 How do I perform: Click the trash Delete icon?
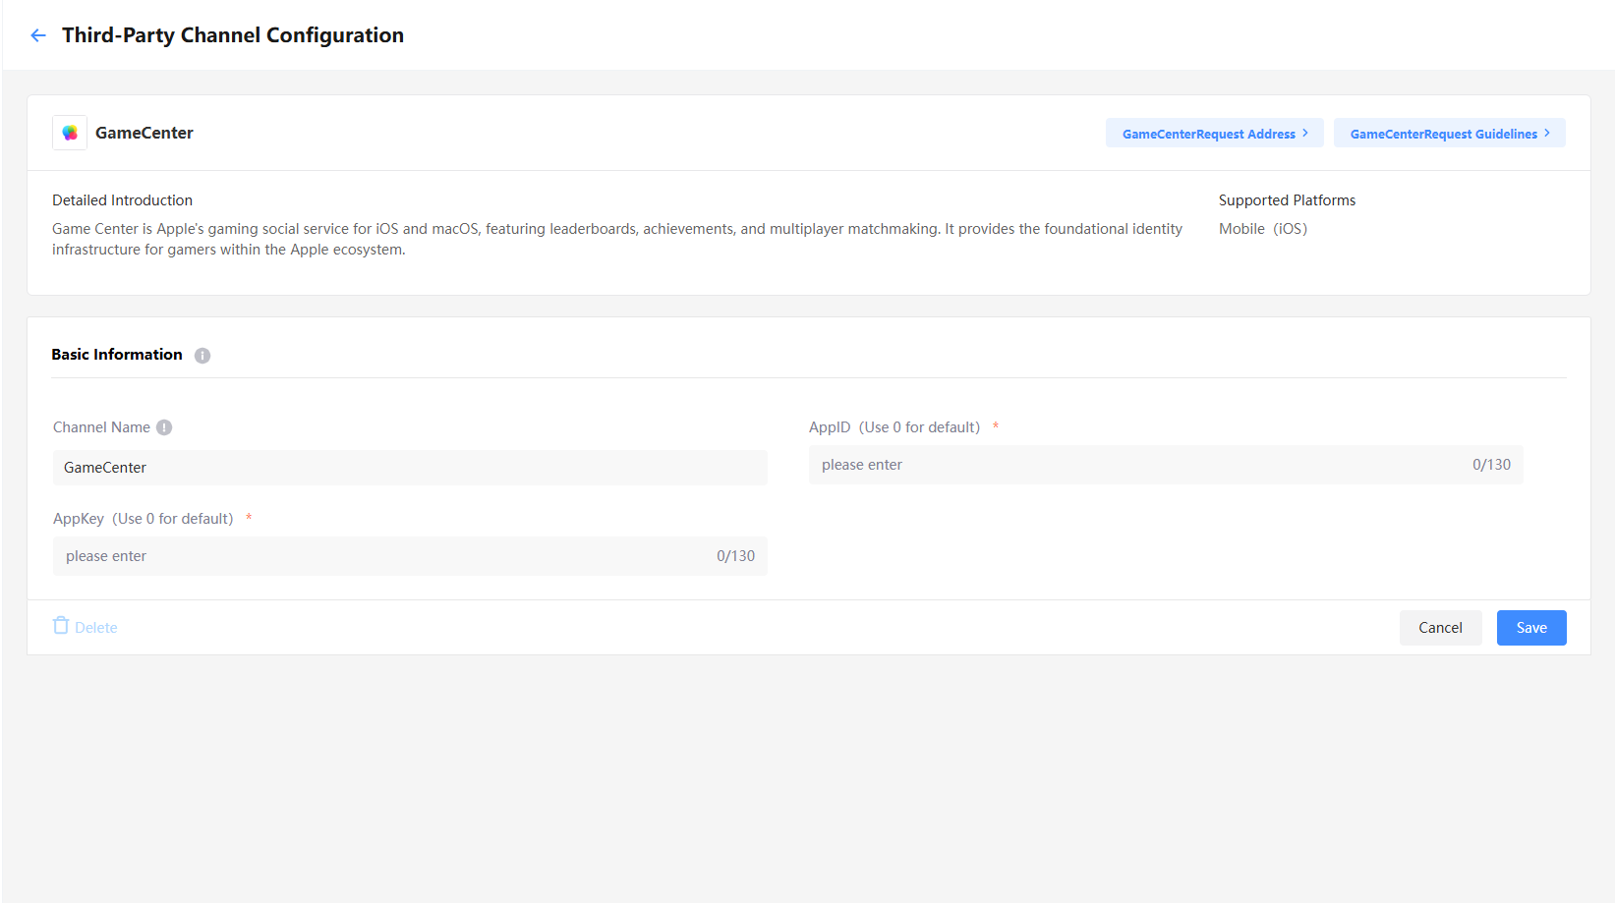pyautogui.click(x=61, y=626)
